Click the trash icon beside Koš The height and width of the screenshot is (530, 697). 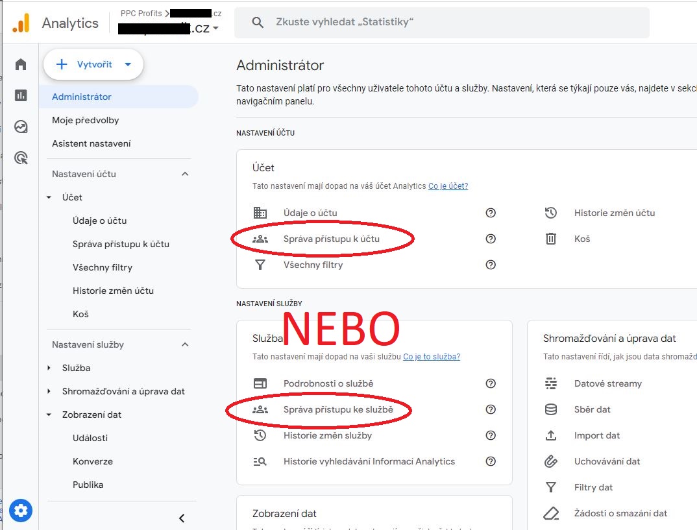tap(551, 239)
